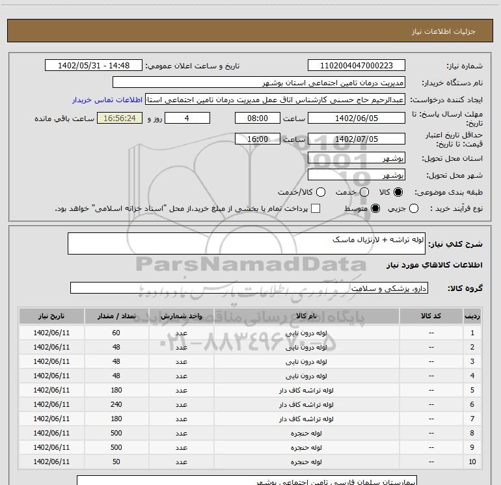Click the need number field 1102004047000223
Image resolution: width=501 pixels, height=485 pixels.
(x=357, y=66)
